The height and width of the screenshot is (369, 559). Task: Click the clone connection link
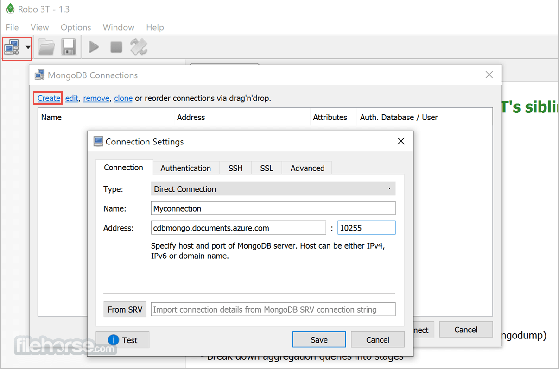tap(123, 98)
